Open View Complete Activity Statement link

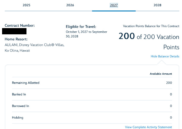point(148,127)
